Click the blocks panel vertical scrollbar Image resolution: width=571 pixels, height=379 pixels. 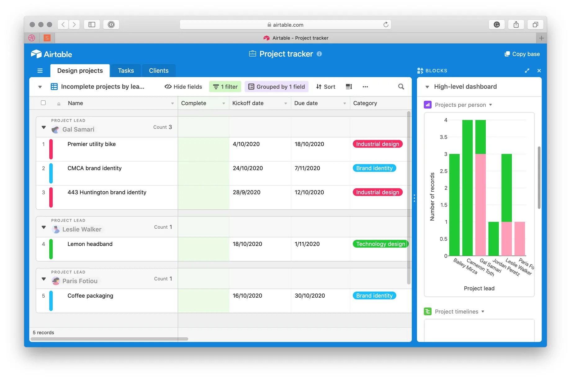[539, 178]
